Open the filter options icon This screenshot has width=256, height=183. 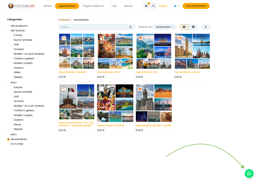click(x=206, y=27)
